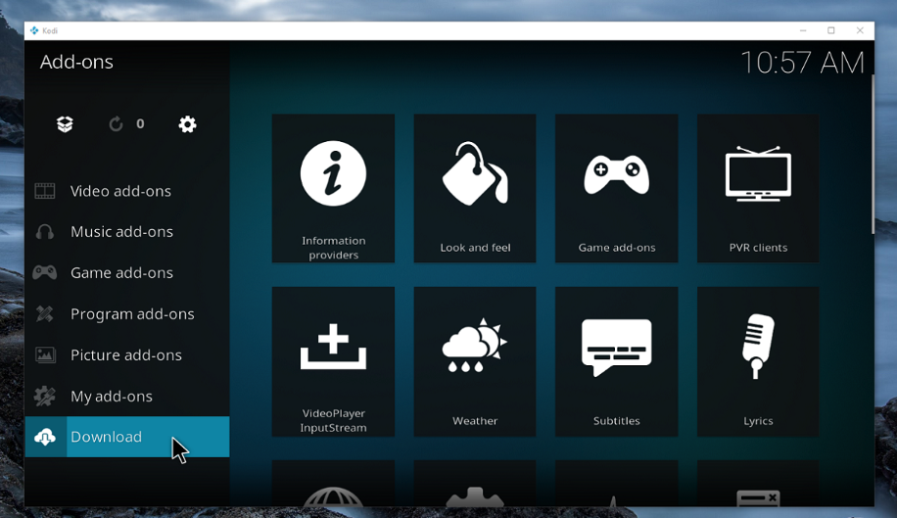
Task: Click the tools icon beside Program add-ons
Action: pos(45,314)
